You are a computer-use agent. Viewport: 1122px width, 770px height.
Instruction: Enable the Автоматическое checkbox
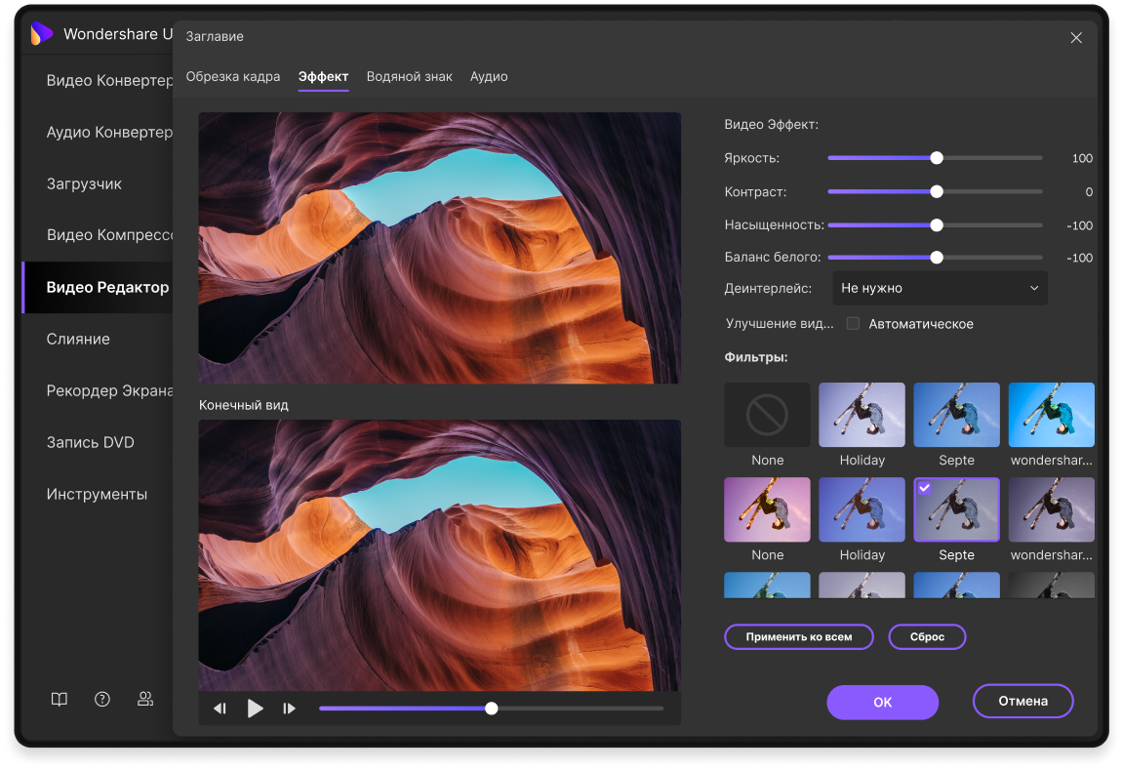853,323
